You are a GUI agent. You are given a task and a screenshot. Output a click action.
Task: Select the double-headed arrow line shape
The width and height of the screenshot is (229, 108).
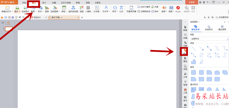point(209,48)
